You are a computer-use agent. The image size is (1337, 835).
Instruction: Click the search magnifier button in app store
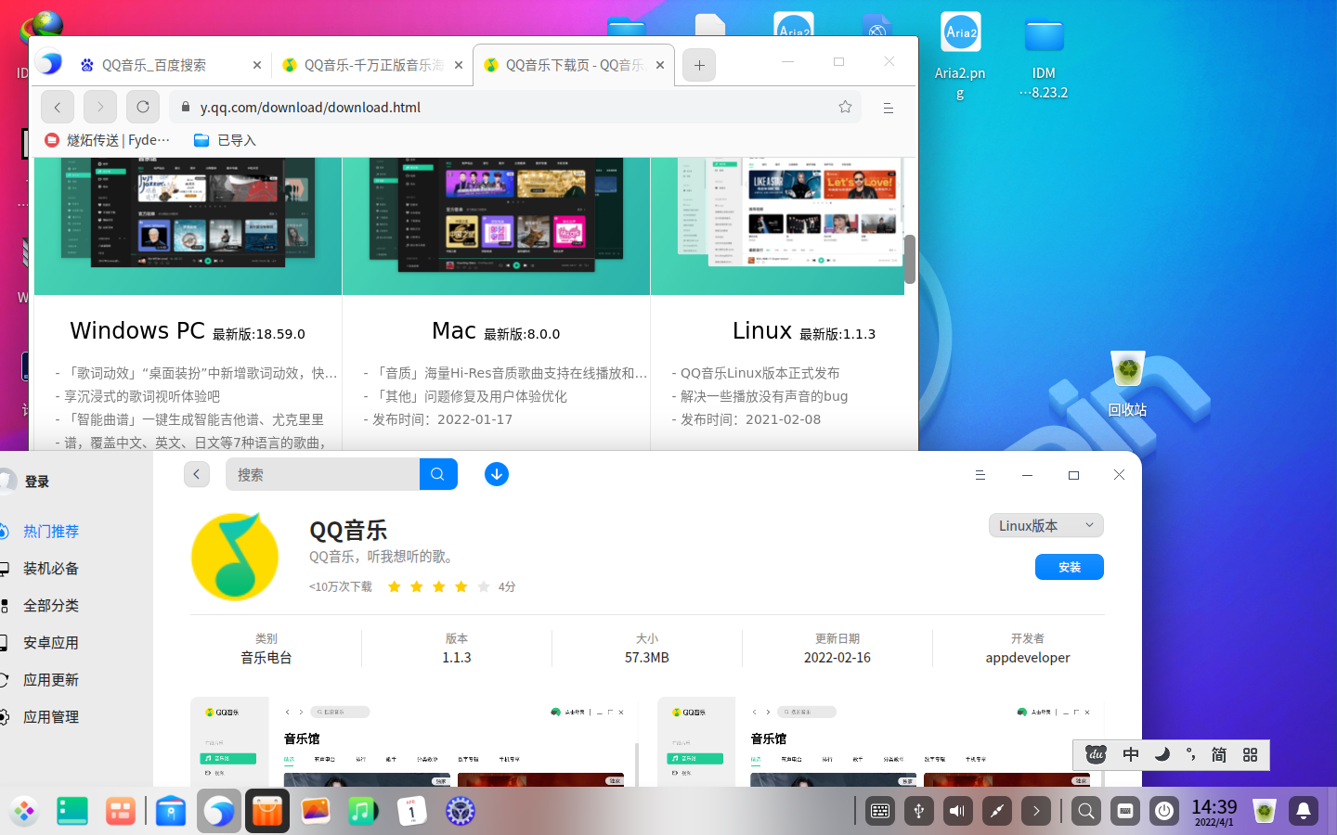437,474
